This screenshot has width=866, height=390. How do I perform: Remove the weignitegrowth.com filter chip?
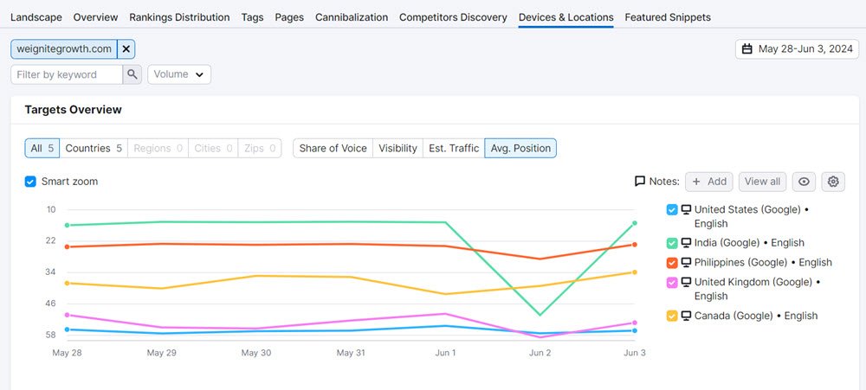click(x=125, y=49)
